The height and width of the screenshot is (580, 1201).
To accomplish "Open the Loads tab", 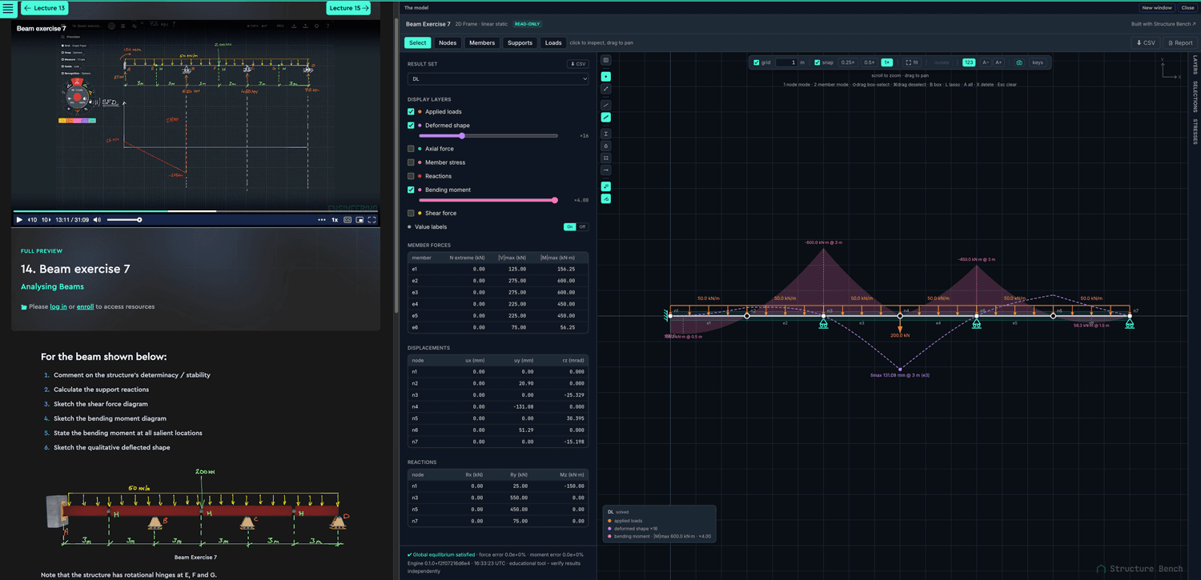I will [553, 43].
